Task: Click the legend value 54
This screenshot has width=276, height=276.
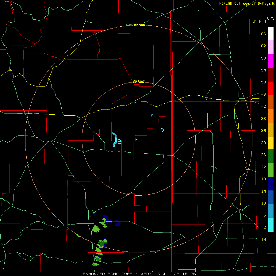Action: (x=263, y=70)
